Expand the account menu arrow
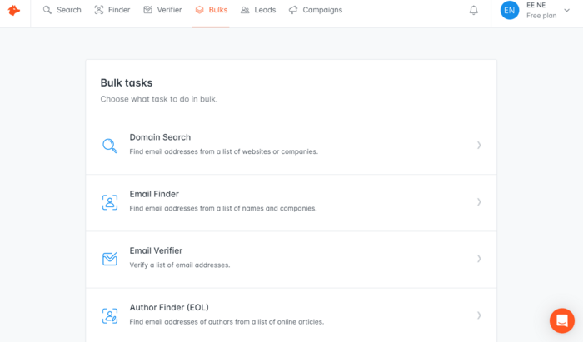Image resolution: width=583 pixels, height=342 pixels. 566,10
